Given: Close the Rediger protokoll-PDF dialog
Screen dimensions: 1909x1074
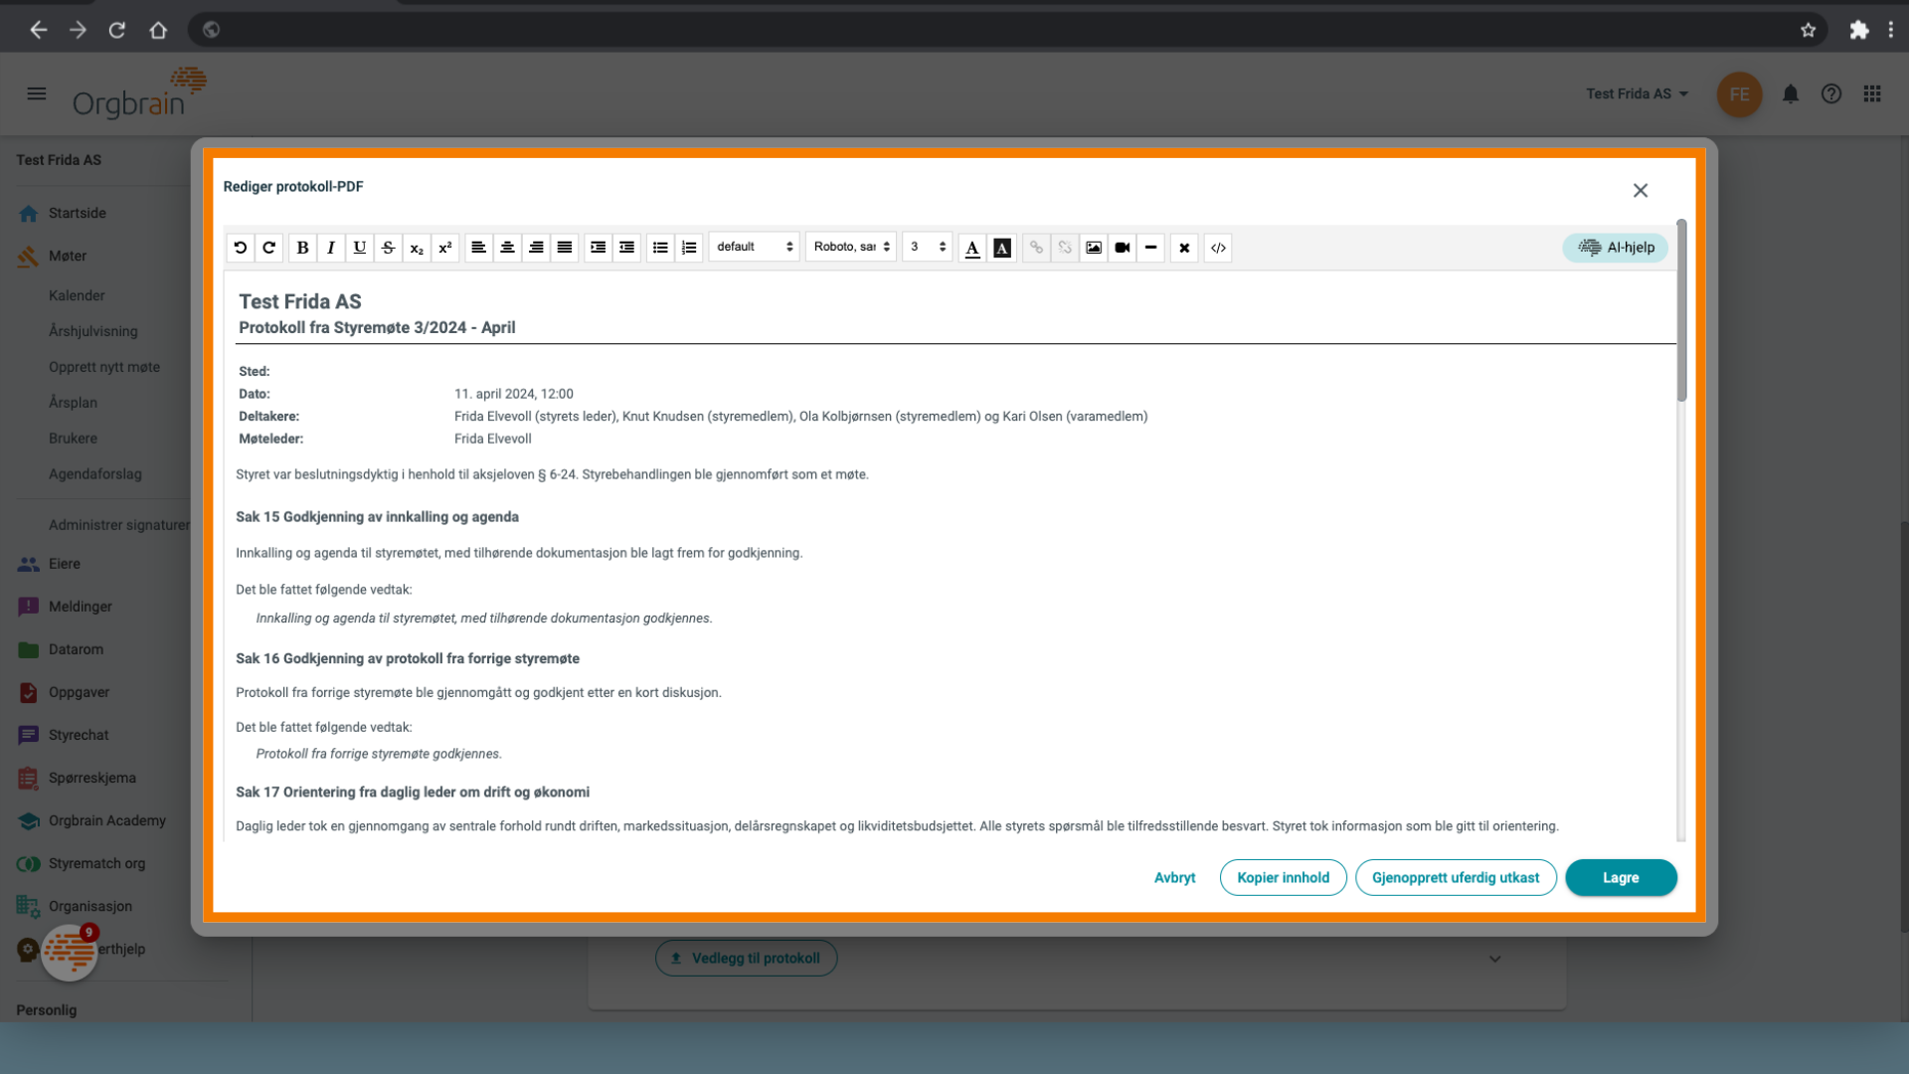Looking at the screenshot, I should 1641,190.
